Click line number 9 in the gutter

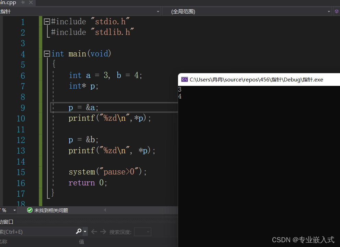click(23, 108)
